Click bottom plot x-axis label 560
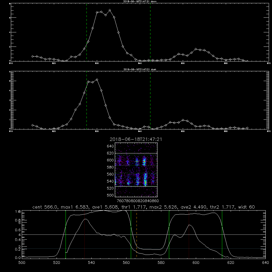Viewport: 272px width, 272px height. (x=126, y=263)
